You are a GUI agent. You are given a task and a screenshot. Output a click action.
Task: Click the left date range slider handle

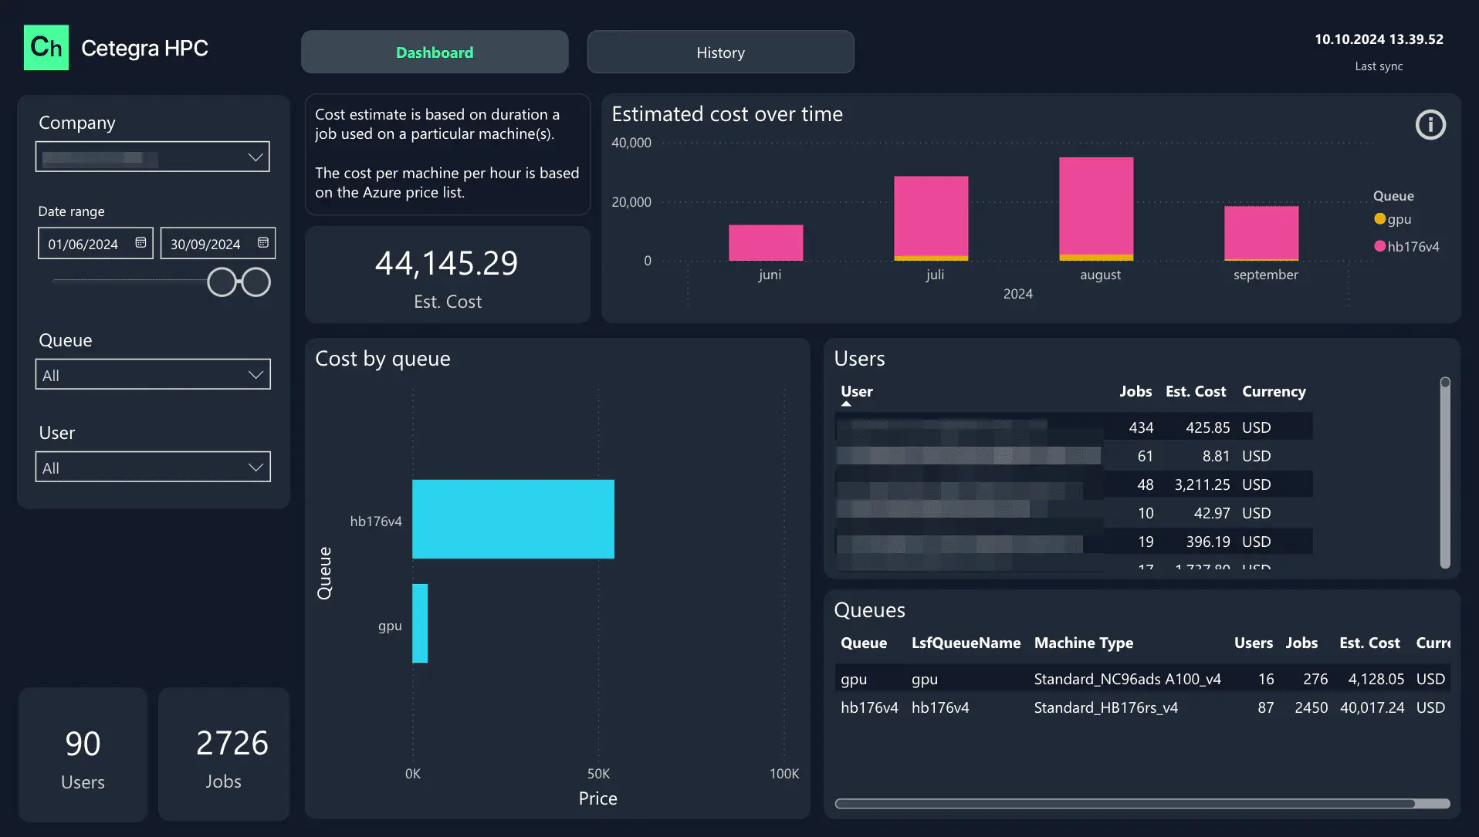(x=222, y=282)
